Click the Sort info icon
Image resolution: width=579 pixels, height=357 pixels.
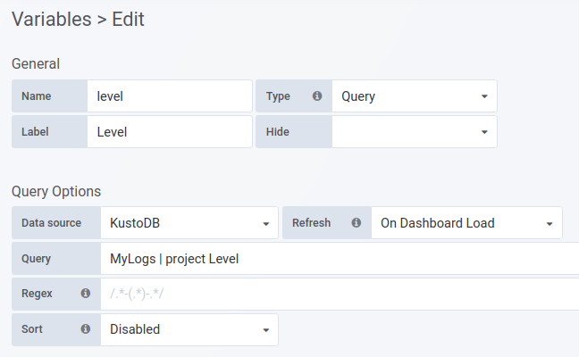86,329
